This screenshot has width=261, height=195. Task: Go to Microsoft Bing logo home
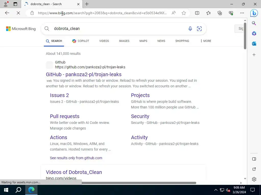[21, 29]
